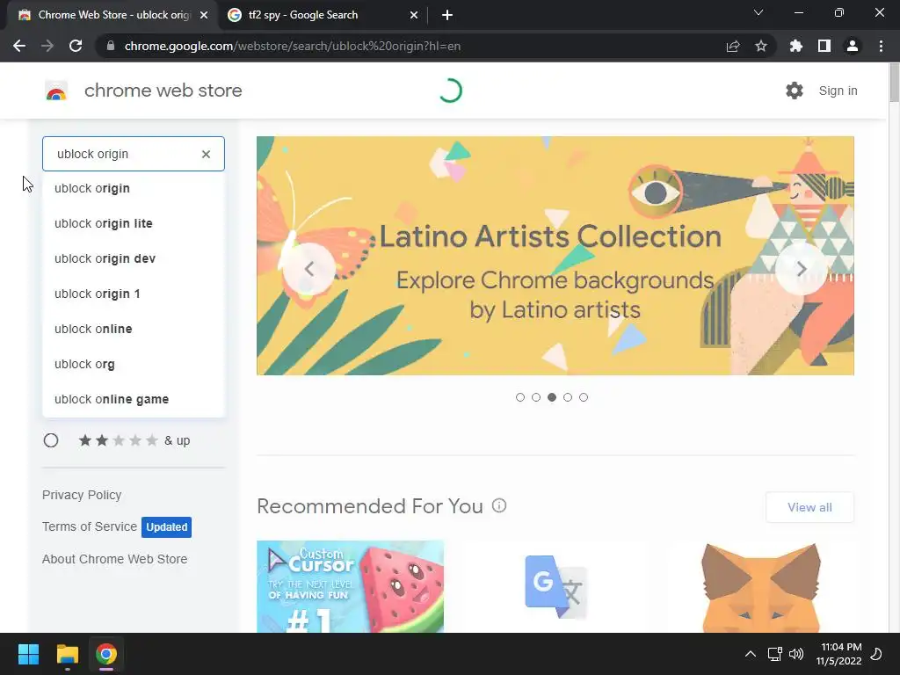This screenshot has height=675, width=900.
Task: Open the tab search chevron in title bar
Action: (758, 12)
